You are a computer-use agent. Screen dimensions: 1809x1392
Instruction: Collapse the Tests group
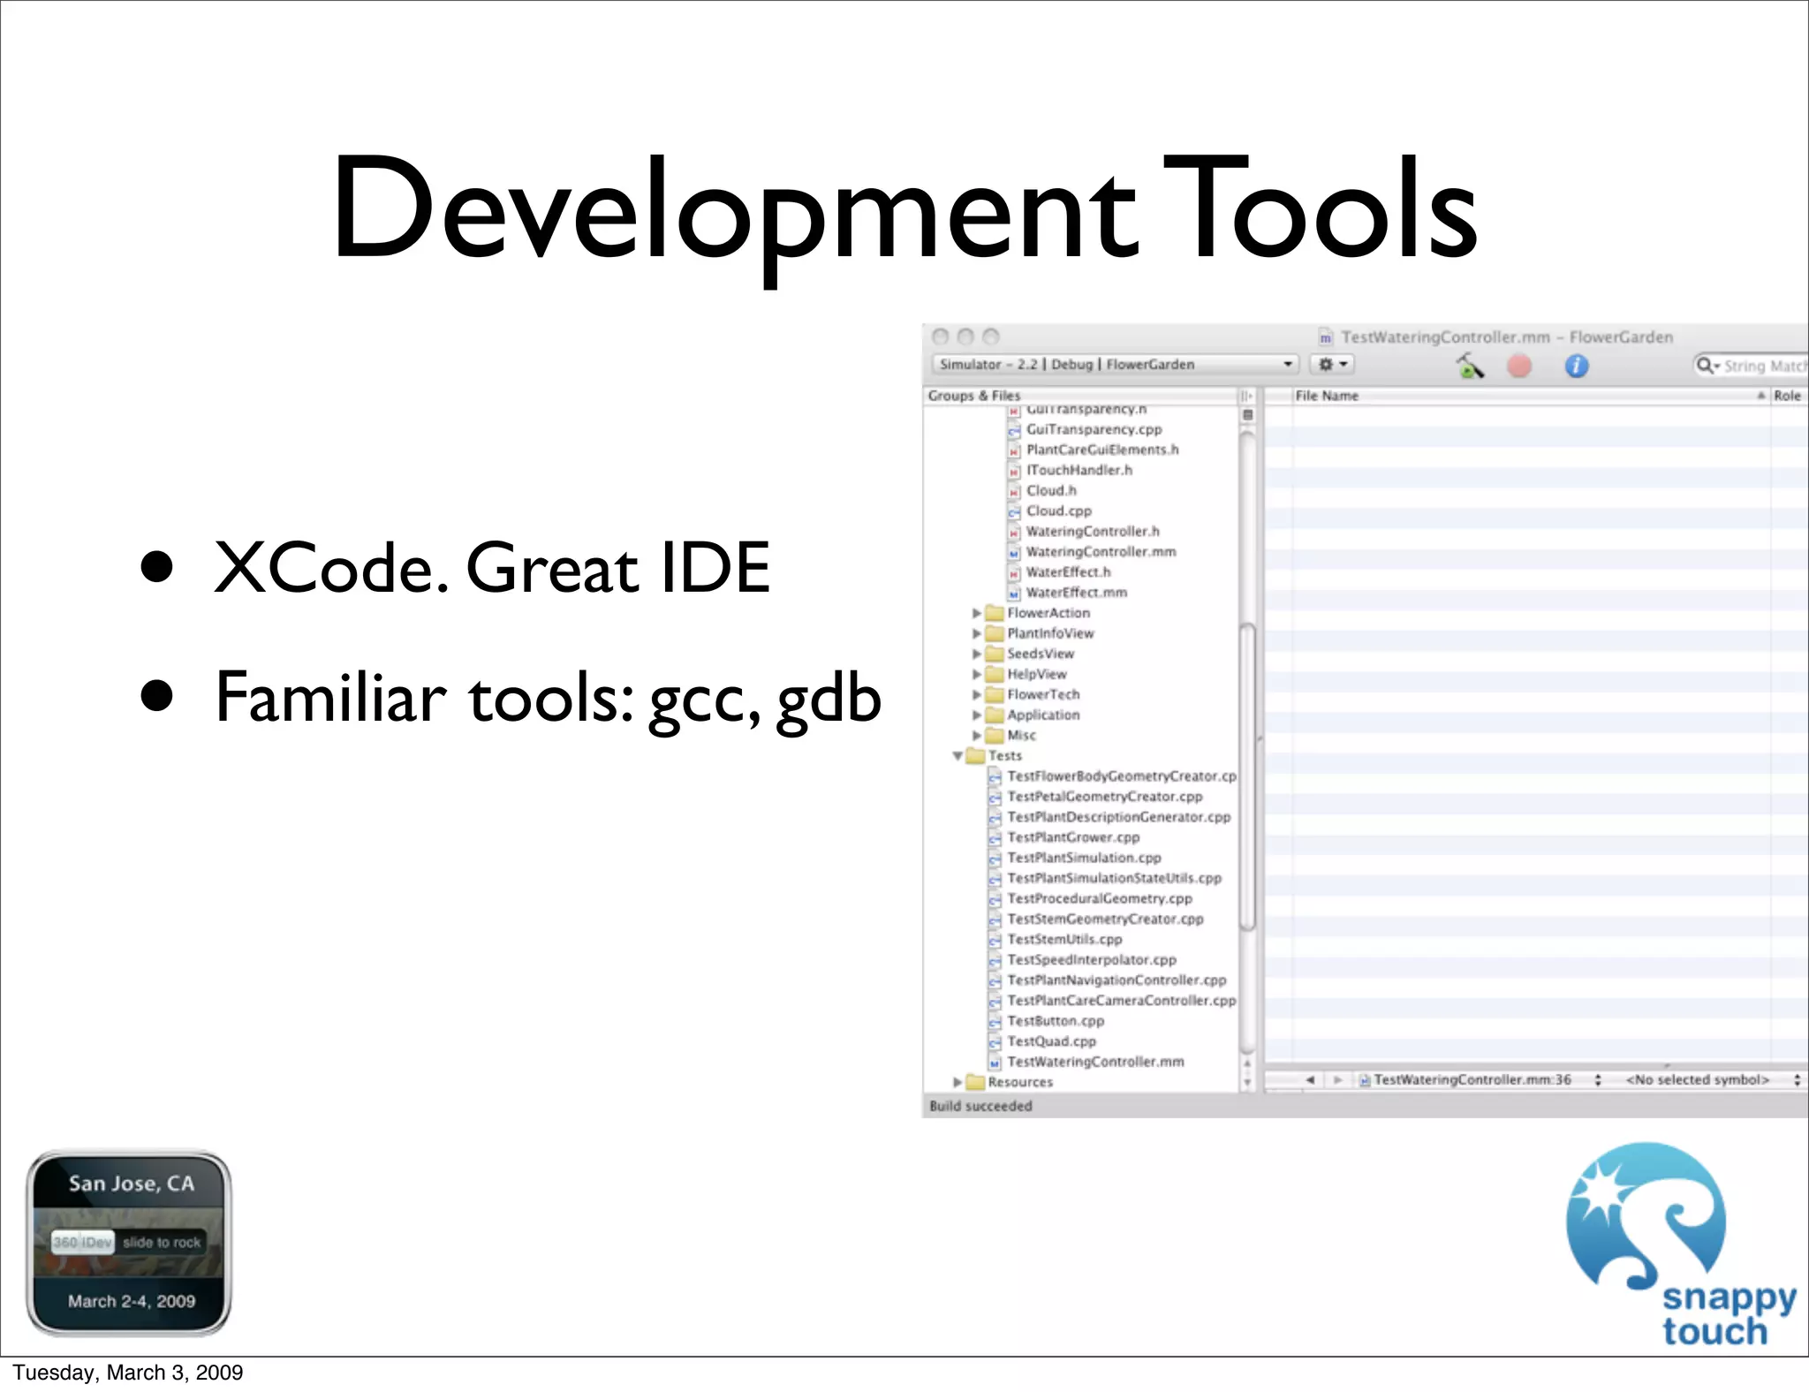pos(957,756)
